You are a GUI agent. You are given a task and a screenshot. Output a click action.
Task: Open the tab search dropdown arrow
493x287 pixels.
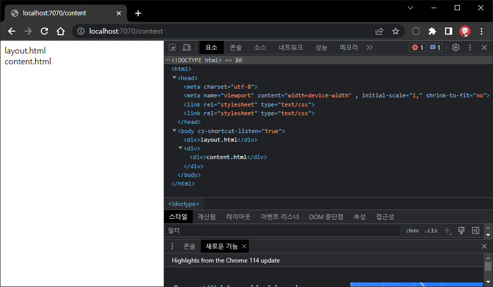(410, 8)
